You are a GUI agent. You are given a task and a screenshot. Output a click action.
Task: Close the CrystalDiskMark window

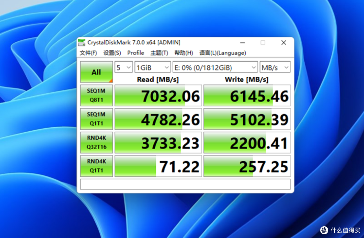[284, 43]
